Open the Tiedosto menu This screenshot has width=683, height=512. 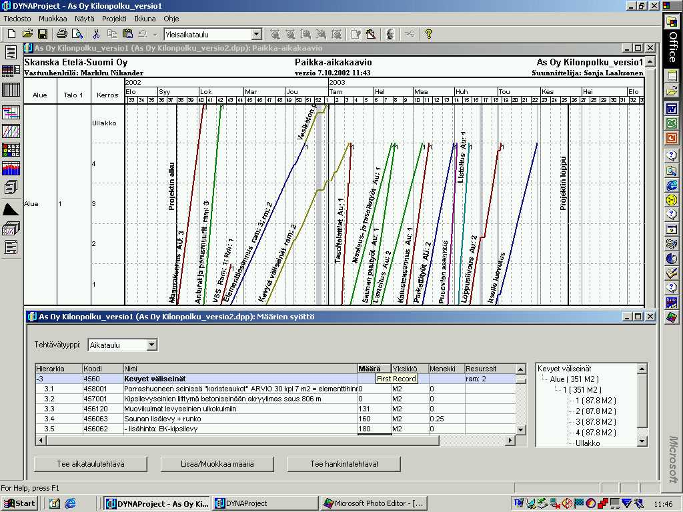(x=17, y=19)
